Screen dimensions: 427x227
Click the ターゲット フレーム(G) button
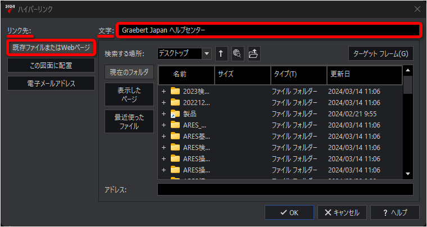click(381, 53)
